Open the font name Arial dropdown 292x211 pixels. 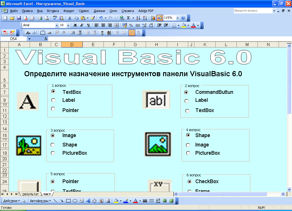(x=57, y=25)
